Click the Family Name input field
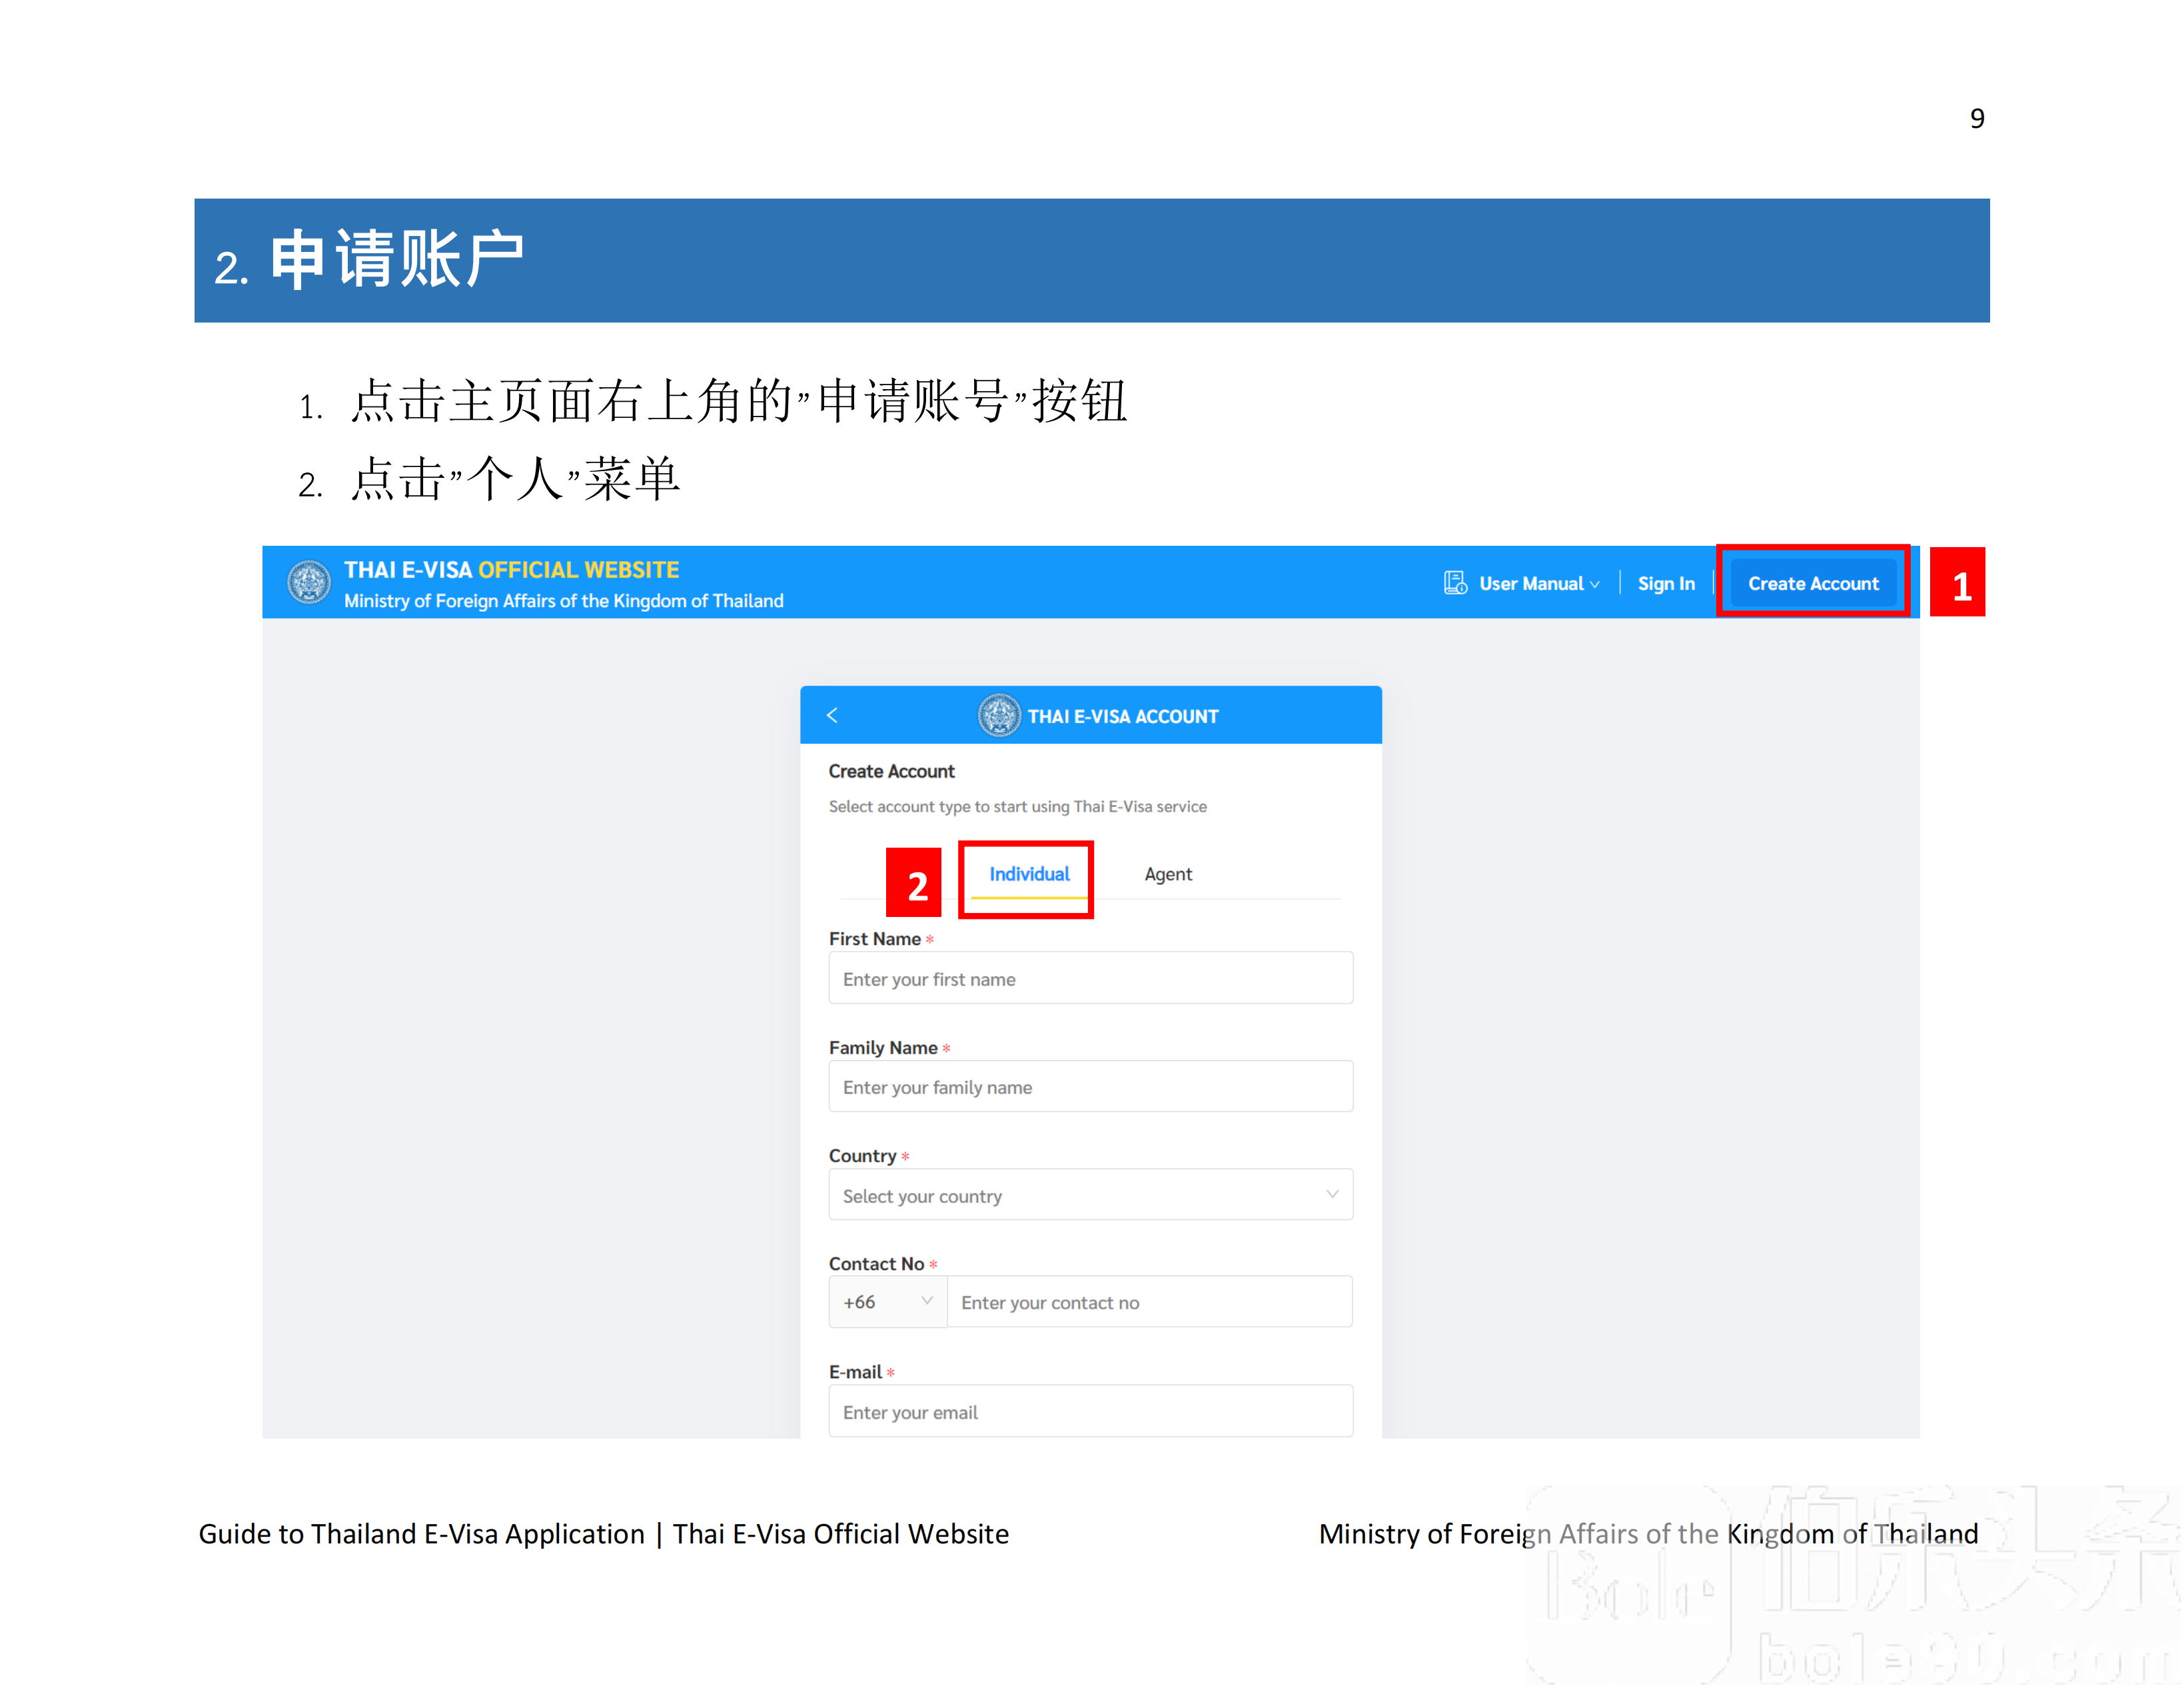This screenshot has height=1688, width=2184. [x=1089, y=1086]
